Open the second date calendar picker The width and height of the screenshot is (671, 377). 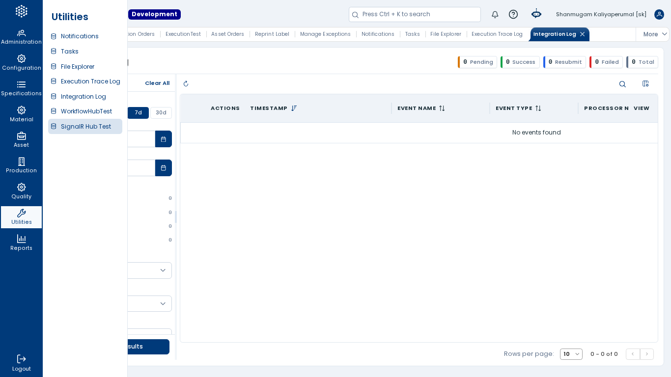point(164,168)
